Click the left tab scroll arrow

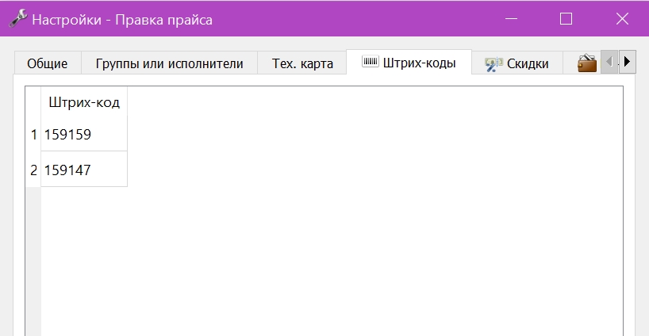[609, 62]
